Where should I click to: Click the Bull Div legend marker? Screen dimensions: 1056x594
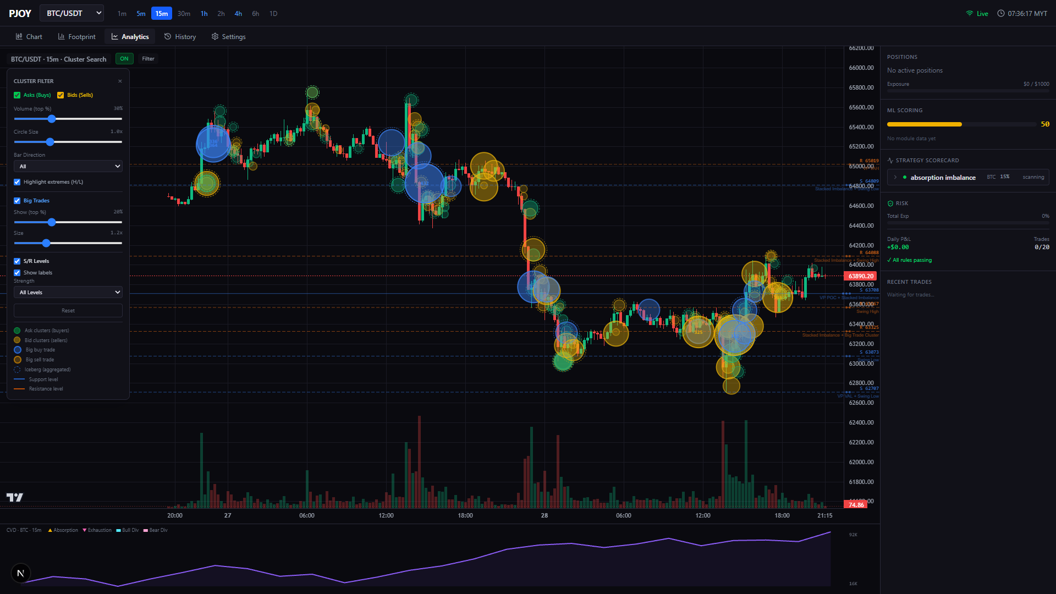point(118,530)
